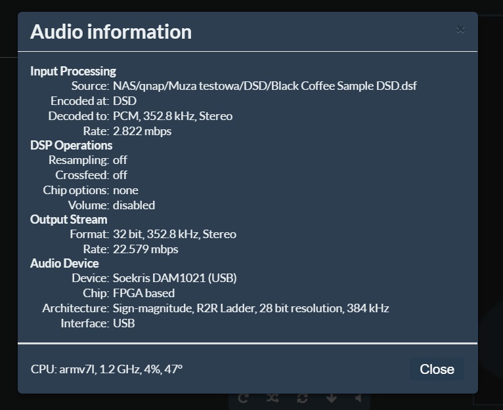Click the Resampling 'off' value

pyautogui.click(x=120, y=160)
